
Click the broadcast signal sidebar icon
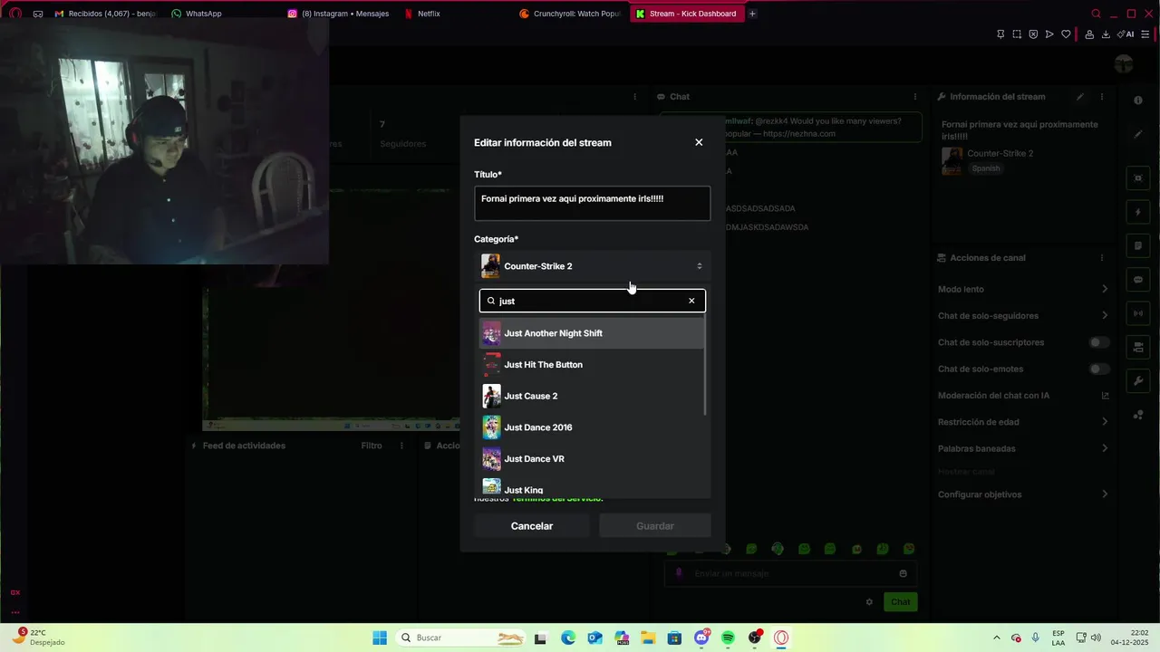click(1138, 313)
